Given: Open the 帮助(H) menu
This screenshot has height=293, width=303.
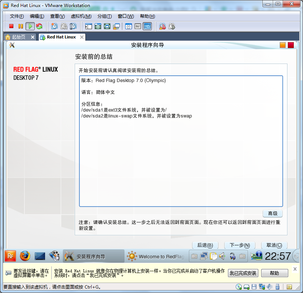Looking at the screenshot, I should click(147, 16).
